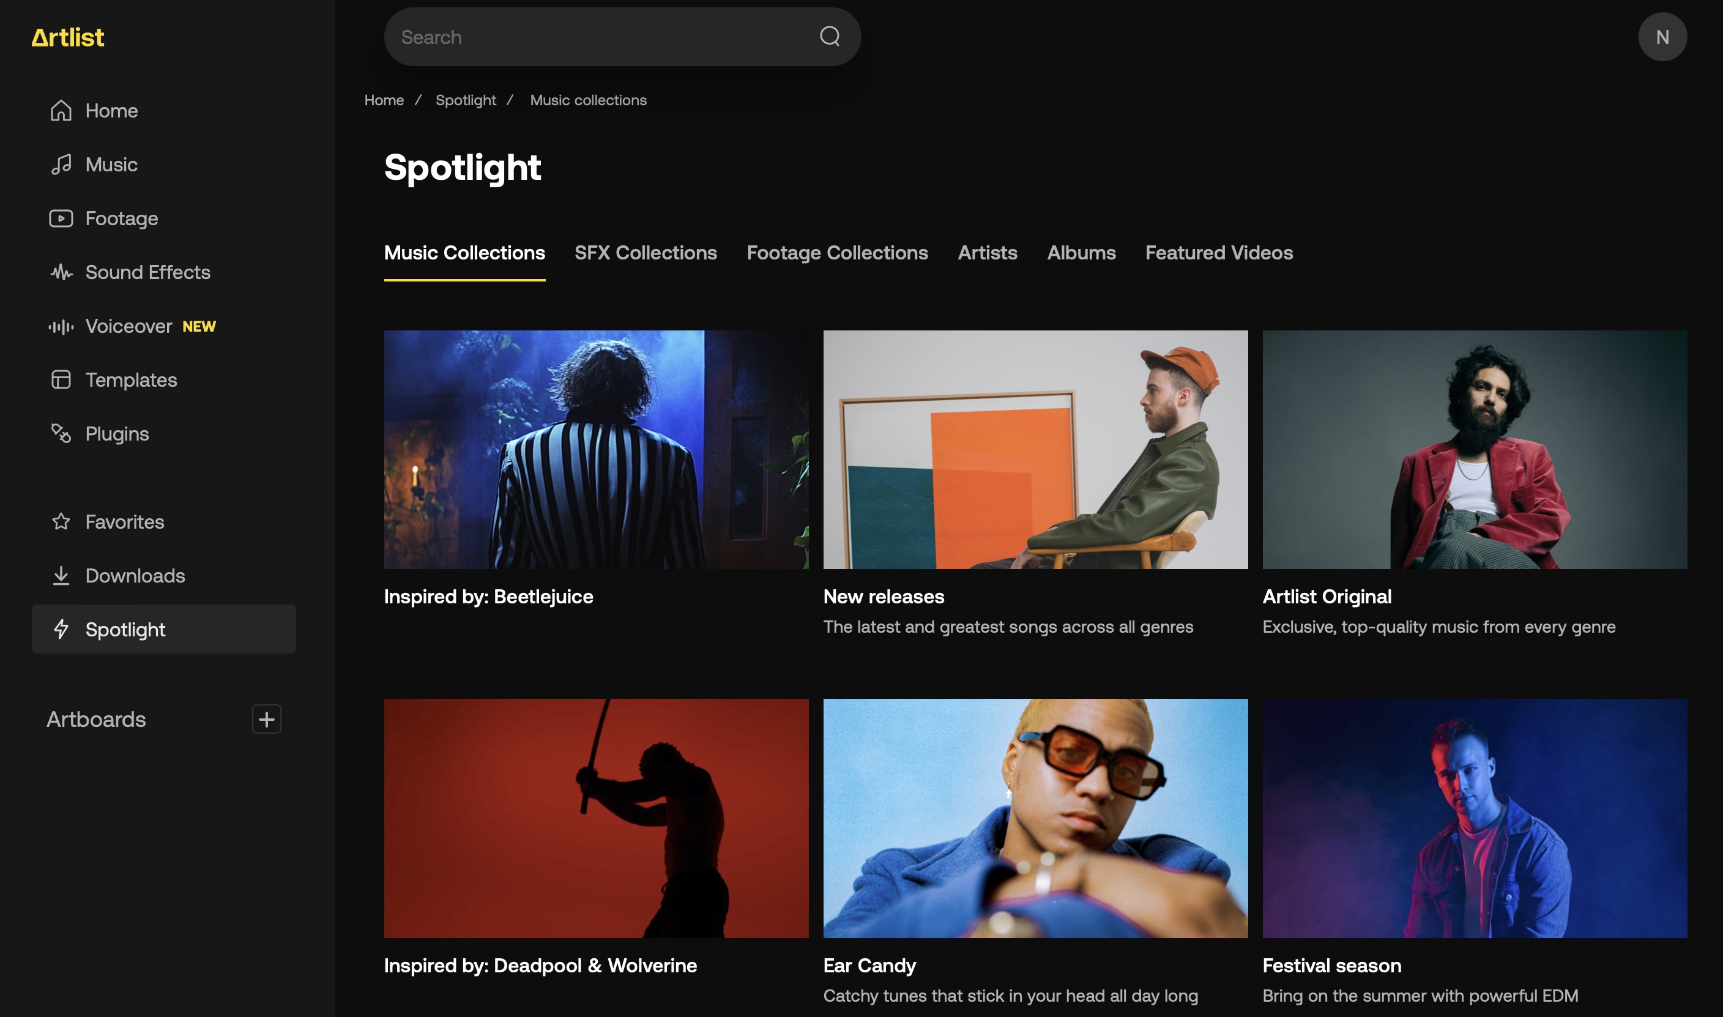Switch to the SFX Collections tab
This screenshot has width=1723, height=1017.
pyautogui.click(x=646, y=253)
